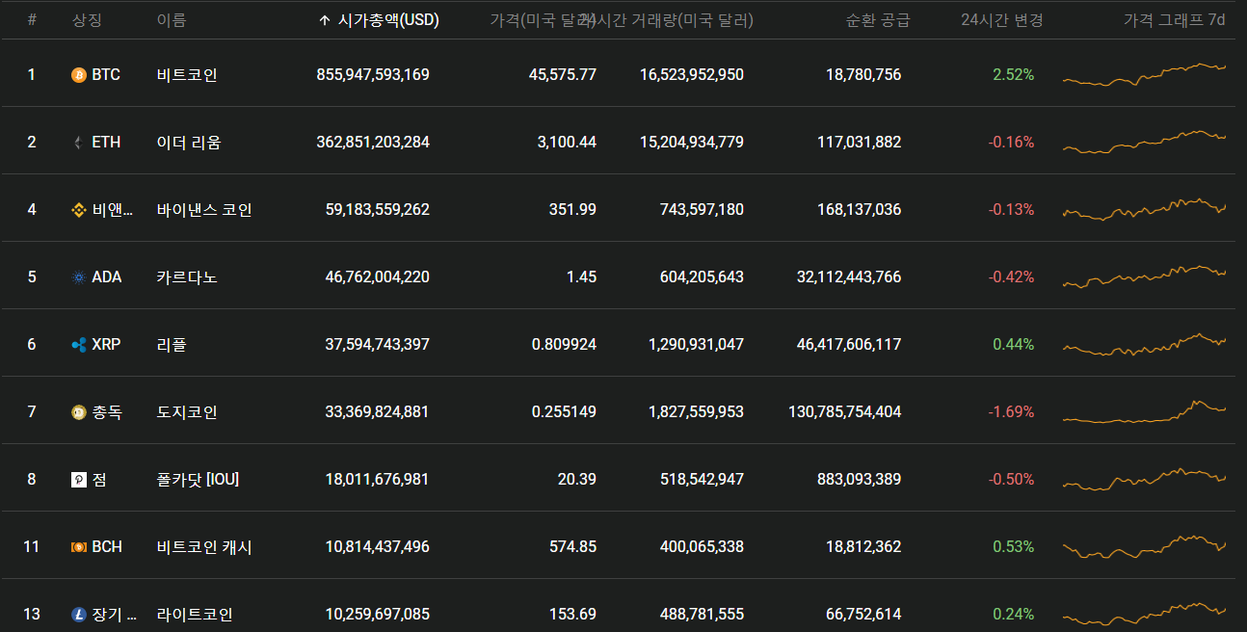View Binance Coin 7d price chart
The width and height of the screenshot is (1247, 632).
tap(1144, 210)
